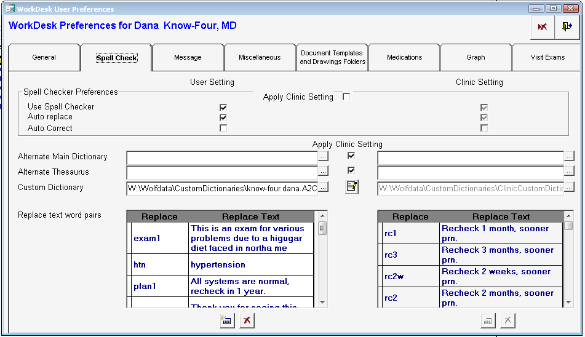Click up arrow in clinic word pairs scrollbar
585x337 pixels.
568,216
